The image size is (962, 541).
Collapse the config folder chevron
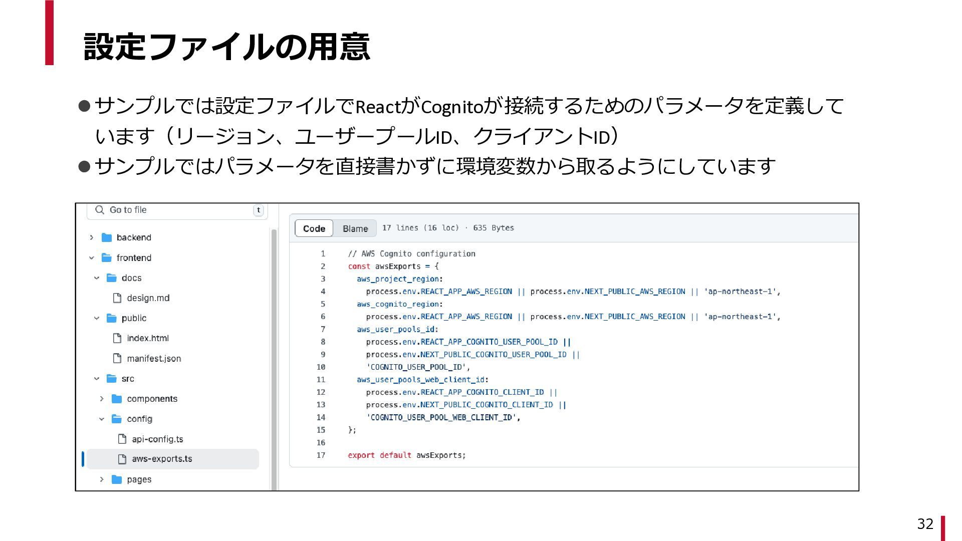[102, 419]
